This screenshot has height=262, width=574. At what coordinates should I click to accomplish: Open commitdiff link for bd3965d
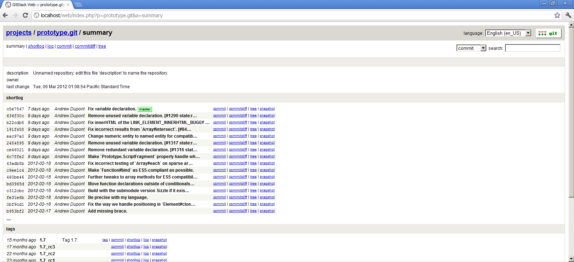pos(238,184)
